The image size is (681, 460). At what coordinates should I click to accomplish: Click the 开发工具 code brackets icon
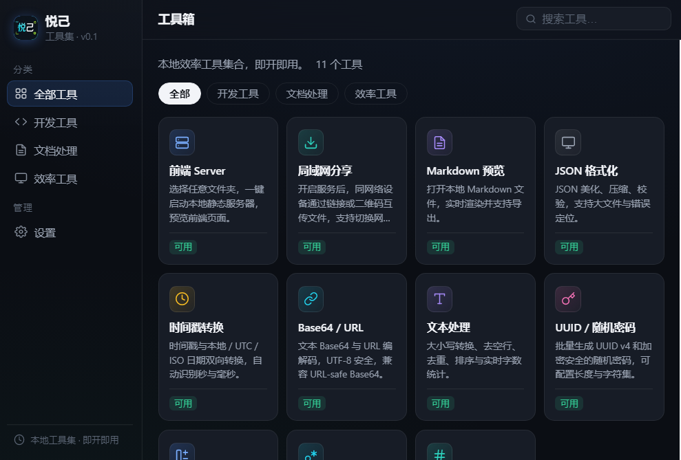(x=21, y=122)
